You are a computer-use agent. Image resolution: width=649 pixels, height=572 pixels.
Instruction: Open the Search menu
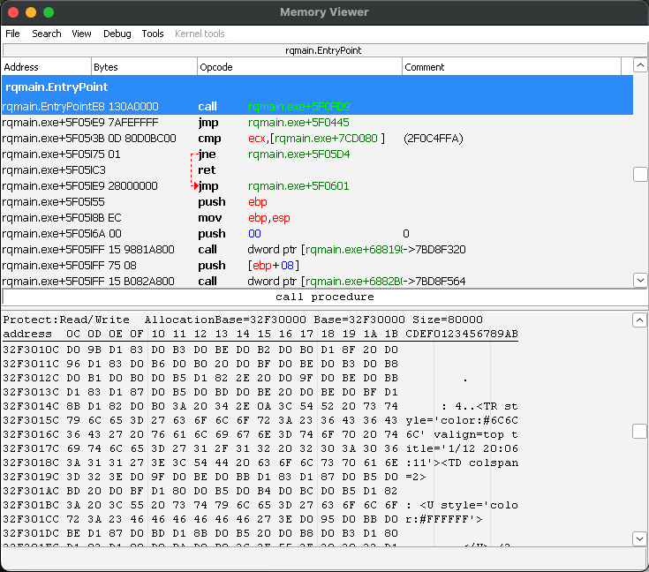pos(46,34)
